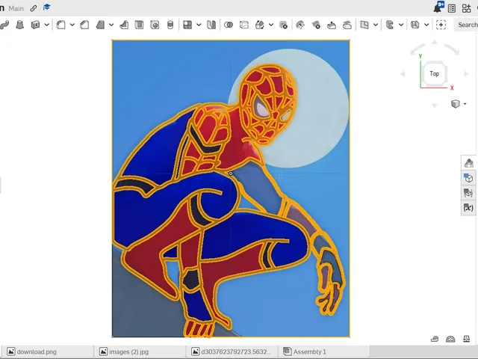The image size is (478, 359).
Task: Click the measure icon at bottom right
Action: pyautogui.click(x=435, y=339)
